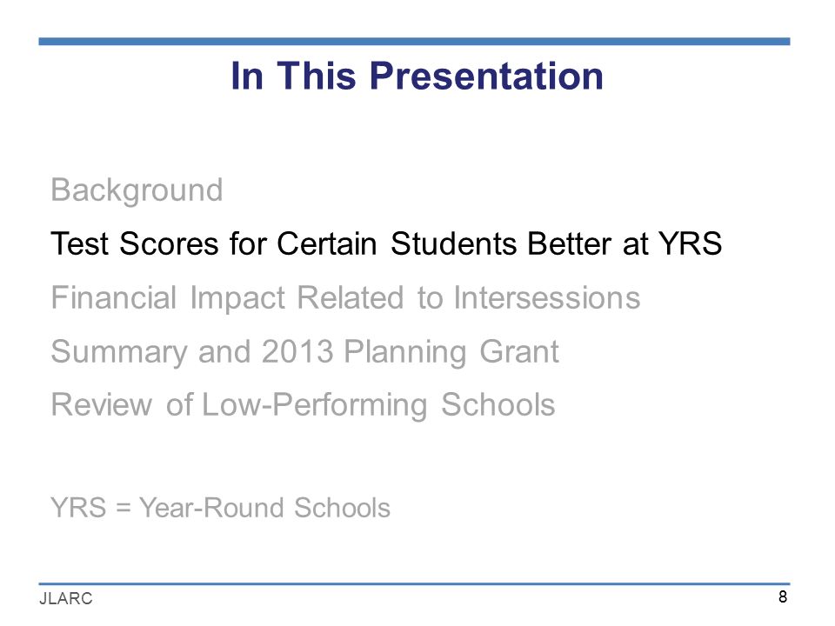This screenshot has width=835, height=626.
Task: Click the word Intersessions
Action: pyautogui.click(x=547, y=297)
